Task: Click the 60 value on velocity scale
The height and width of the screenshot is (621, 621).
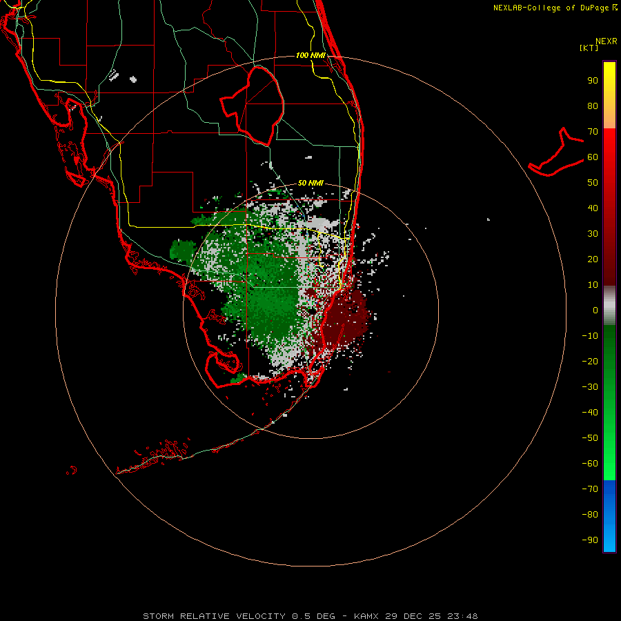Action: (593, 157)
